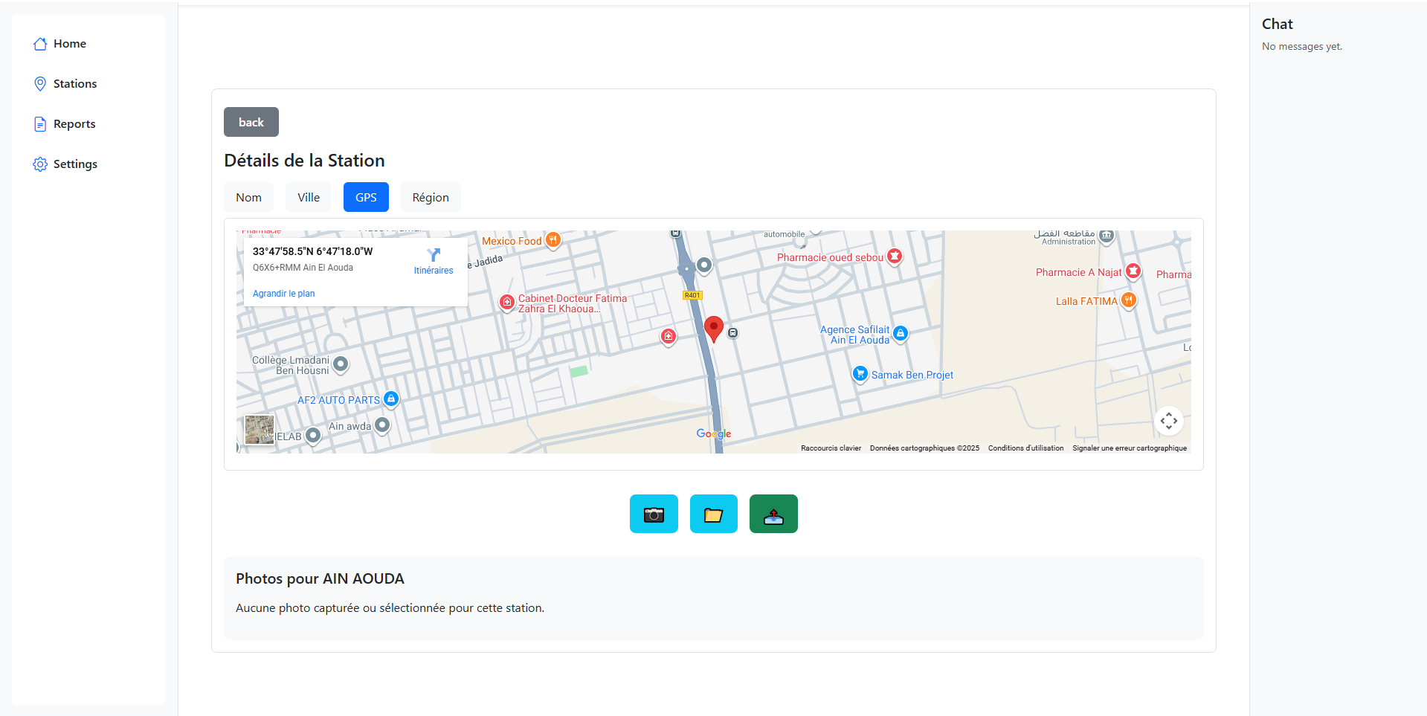Open the Région tab
Image resolution: width=1427 pixels, height=716 pixels.
[430, 197]
